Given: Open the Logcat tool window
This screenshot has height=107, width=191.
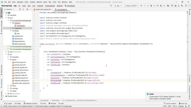Looking at the screenshot, I should tap(8, 103).
